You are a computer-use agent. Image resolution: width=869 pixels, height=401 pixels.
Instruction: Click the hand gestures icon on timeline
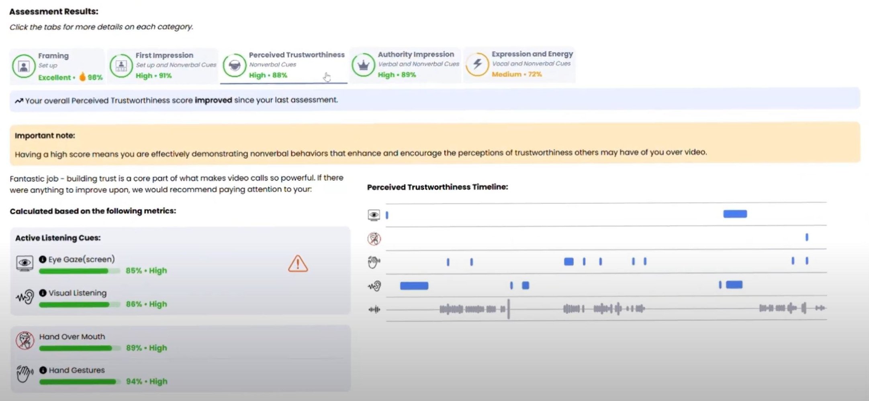[x=374, y=262]
